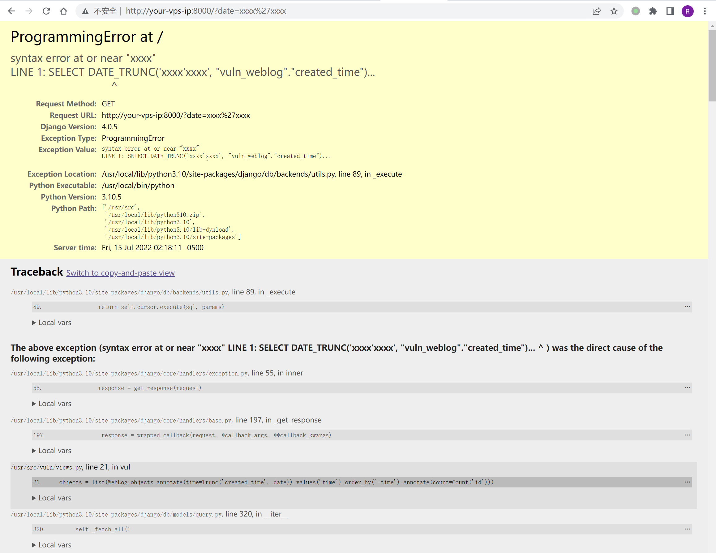Open the extensions puzzle icon

point(653,11)
